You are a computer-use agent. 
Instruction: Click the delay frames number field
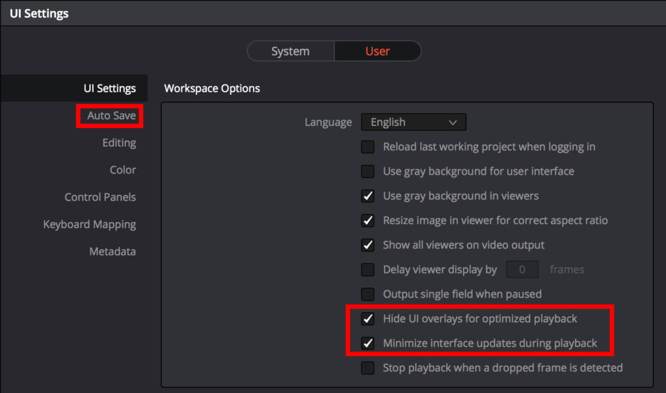[x=522, y=270]
